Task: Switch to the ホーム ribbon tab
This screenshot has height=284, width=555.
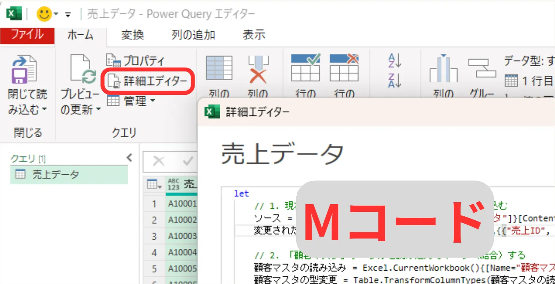Action: pos(80,35)
